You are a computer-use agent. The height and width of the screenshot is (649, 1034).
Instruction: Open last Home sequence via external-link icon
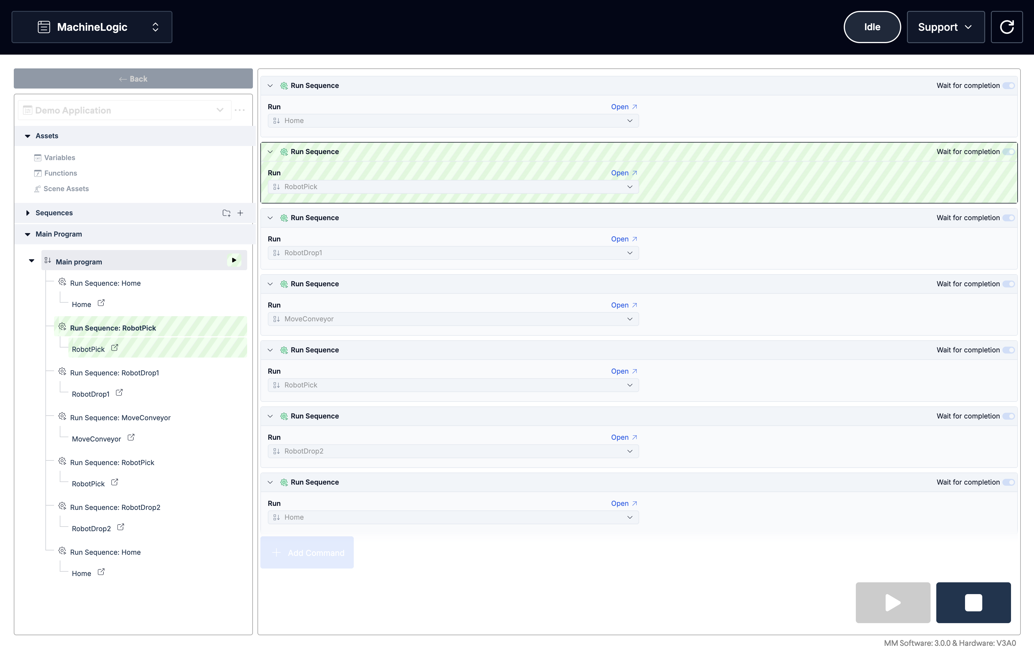point(101,572)
